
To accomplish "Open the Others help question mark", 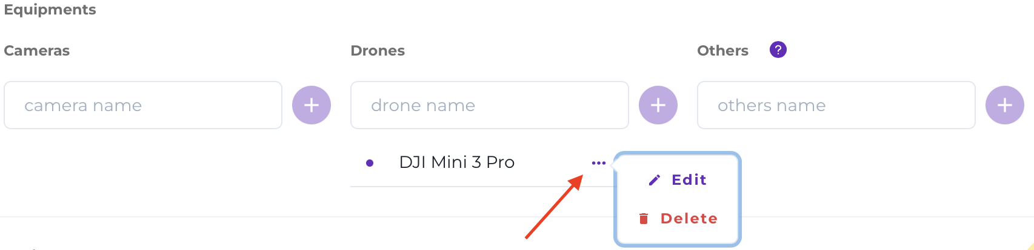I will (778, 50).
